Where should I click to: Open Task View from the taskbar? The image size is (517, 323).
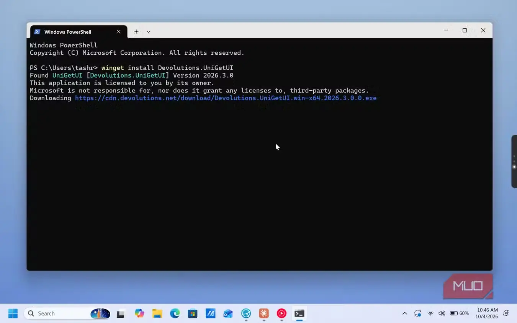pyautogui.click(x=121, y=314)
